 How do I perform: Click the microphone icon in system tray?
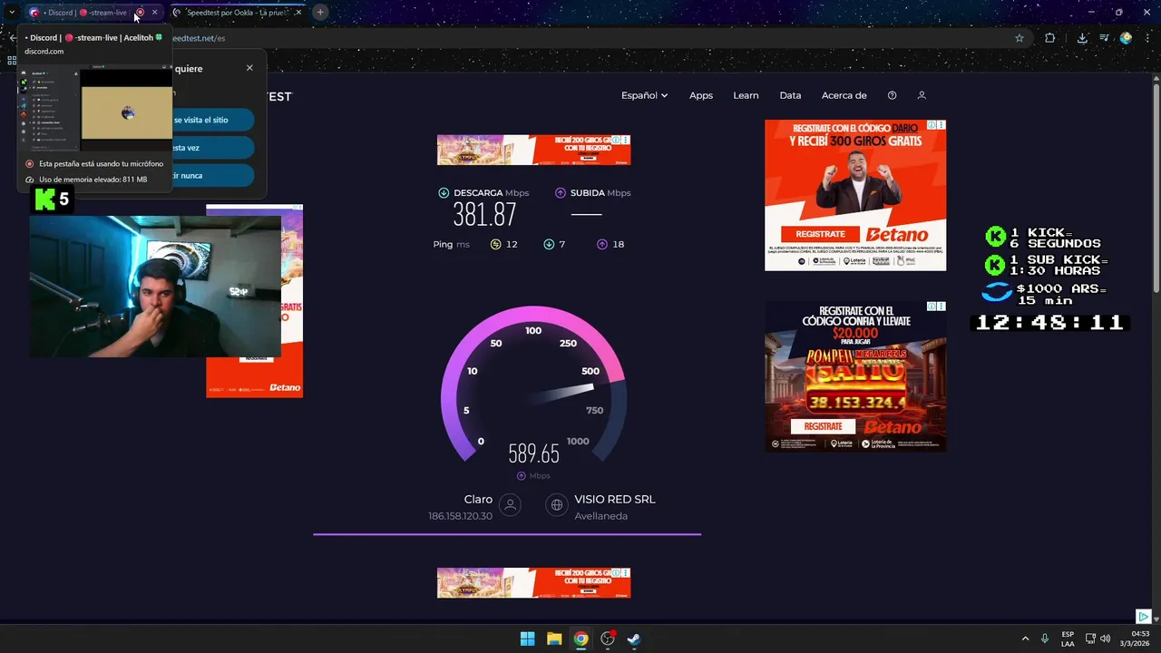[x=1045, y=638]
